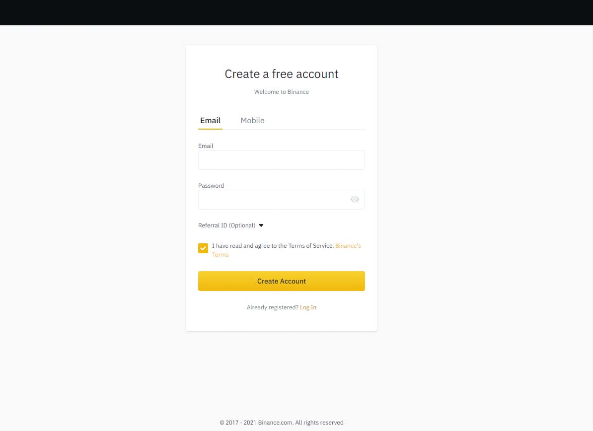
Task: Uncheck the Terms of Service agreement checkbox
Action: coord(203,248)
